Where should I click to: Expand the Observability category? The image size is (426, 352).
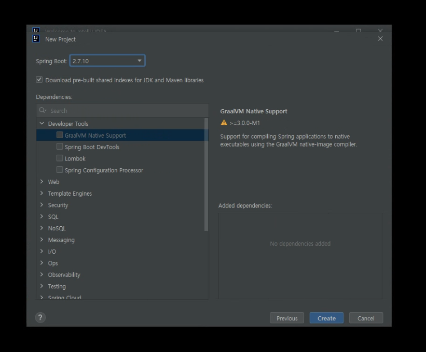point(42,274)
